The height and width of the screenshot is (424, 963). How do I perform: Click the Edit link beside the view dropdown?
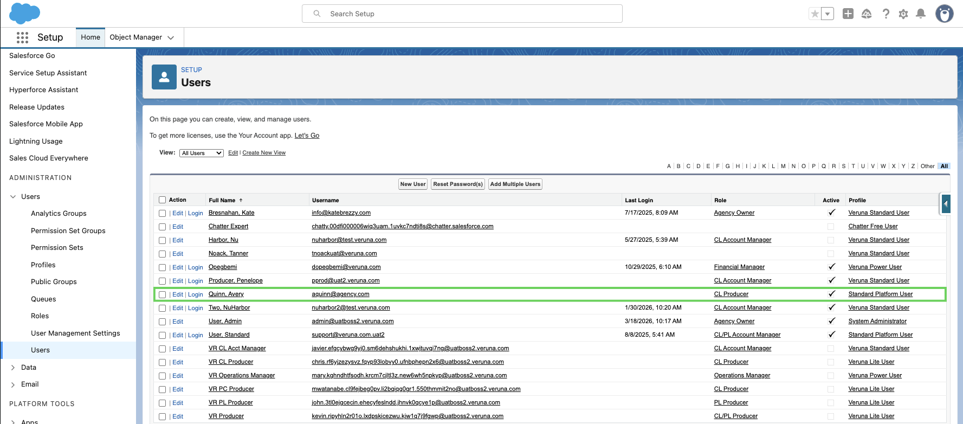pos(233,153)
